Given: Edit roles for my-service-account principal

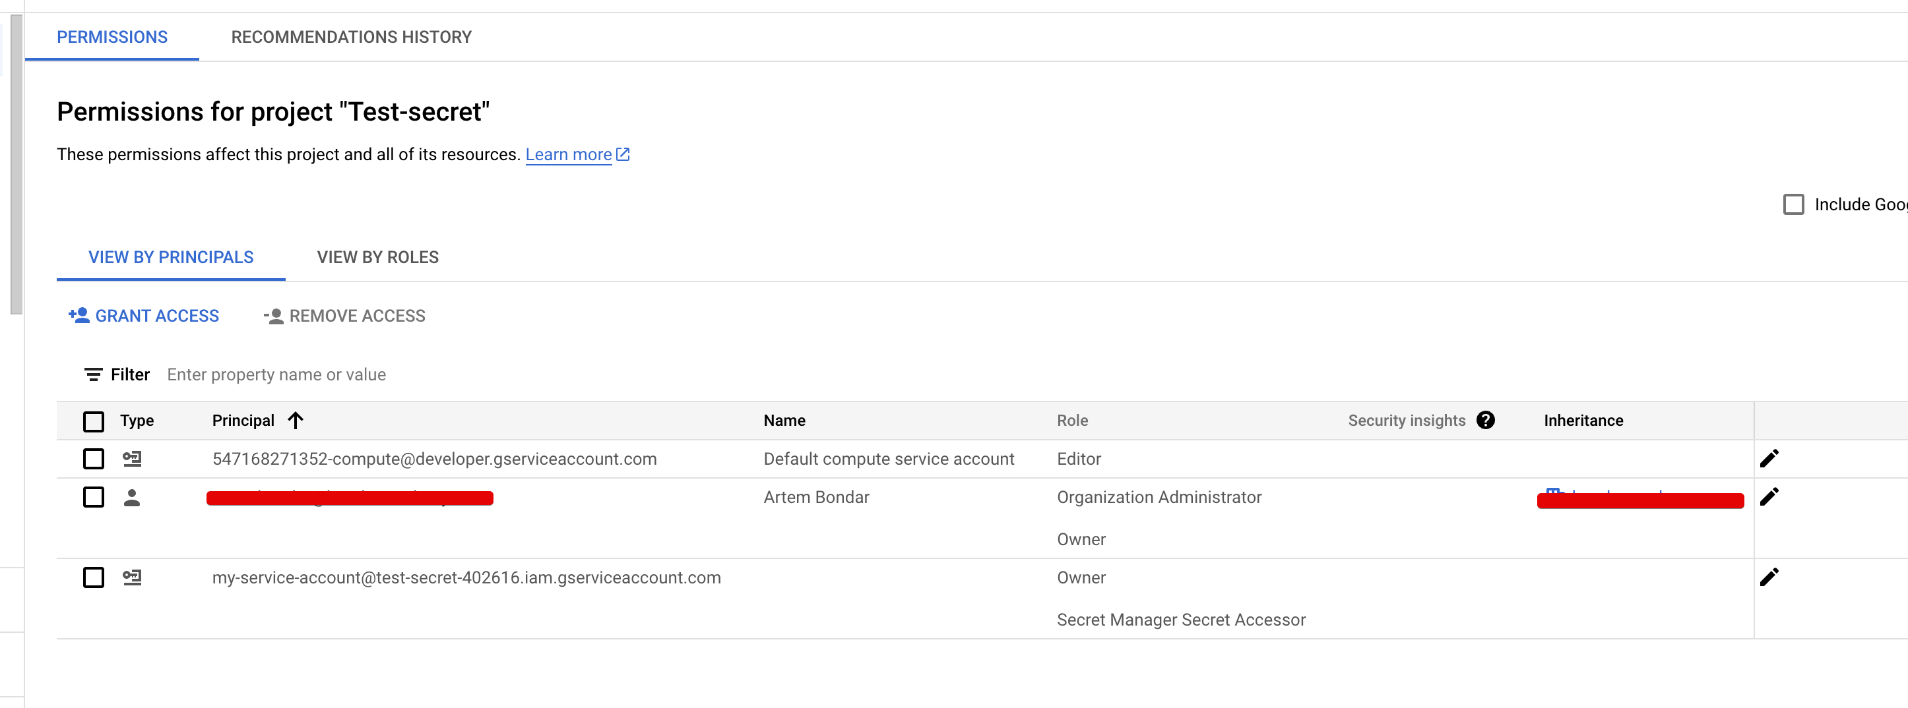Looking at the screenshot, I should [1770, 577].
